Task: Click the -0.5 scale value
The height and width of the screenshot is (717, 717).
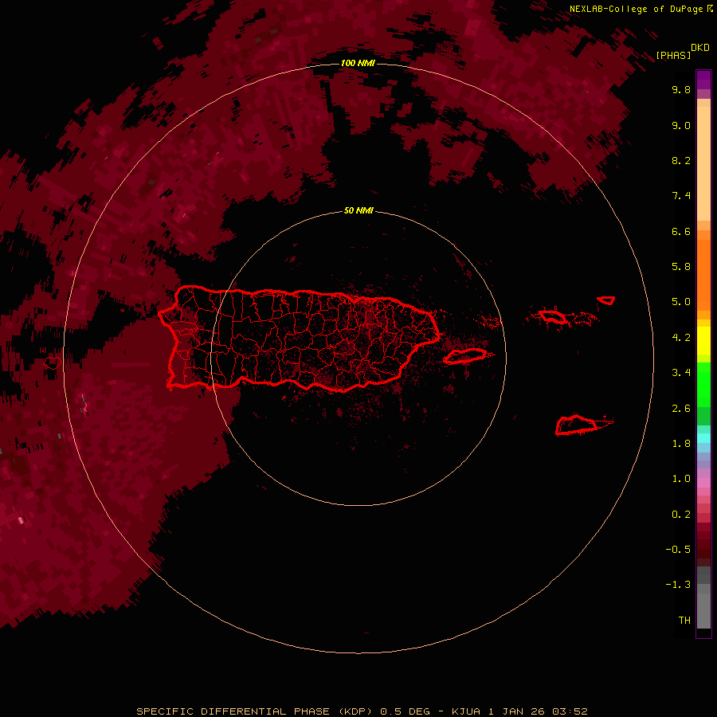Action: (x=678, y=550)
